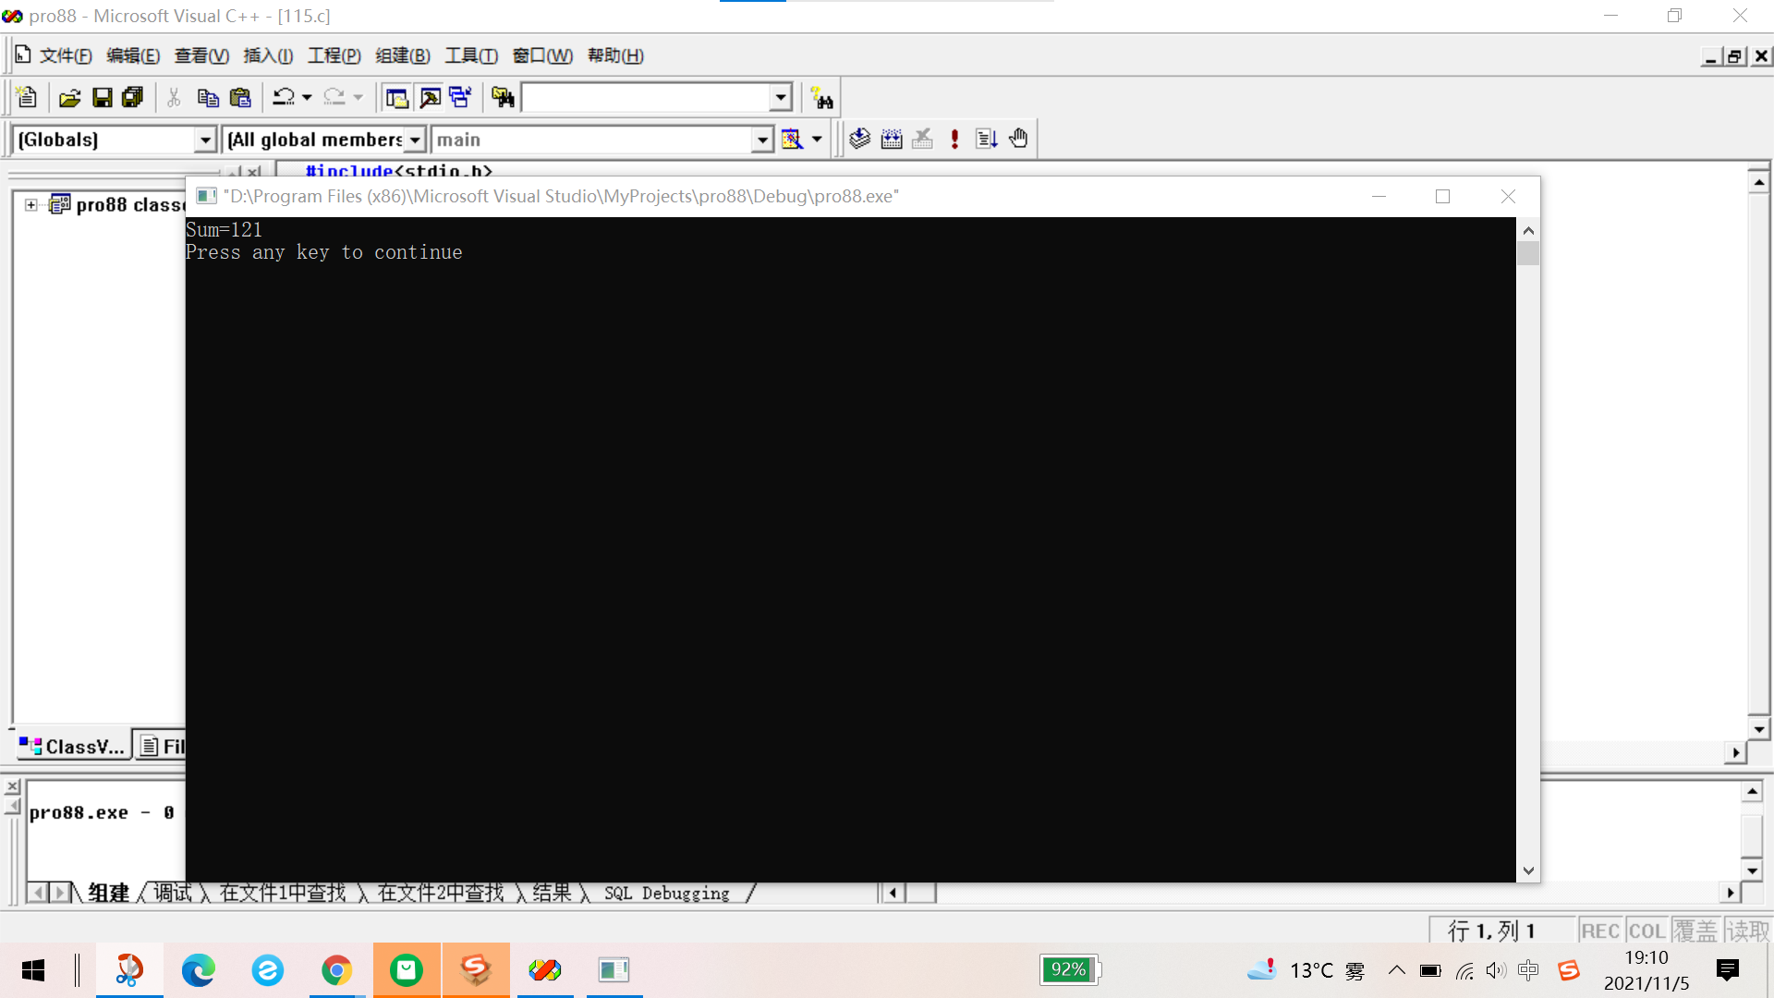
Task: Toggle the Workspace window button
Action: (x=397, y=97)
